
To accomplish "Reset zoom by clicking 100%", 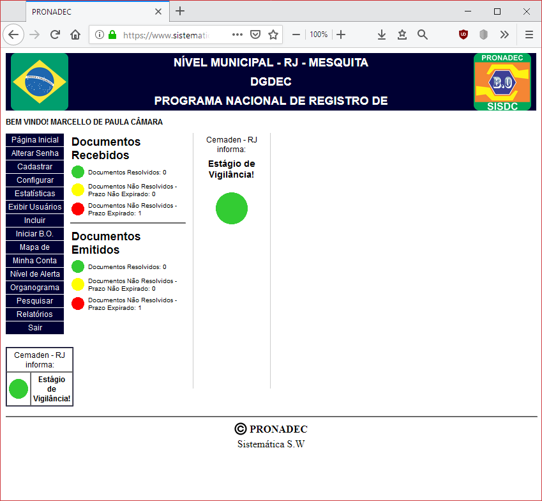I will point(319,35).
